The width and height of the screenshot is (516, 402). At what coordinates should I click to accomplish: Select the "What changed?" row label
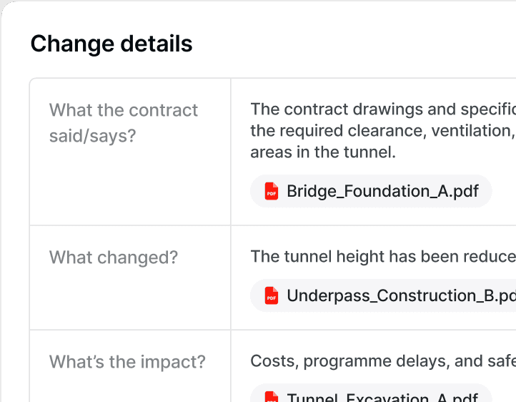click(x=113, y=258)
